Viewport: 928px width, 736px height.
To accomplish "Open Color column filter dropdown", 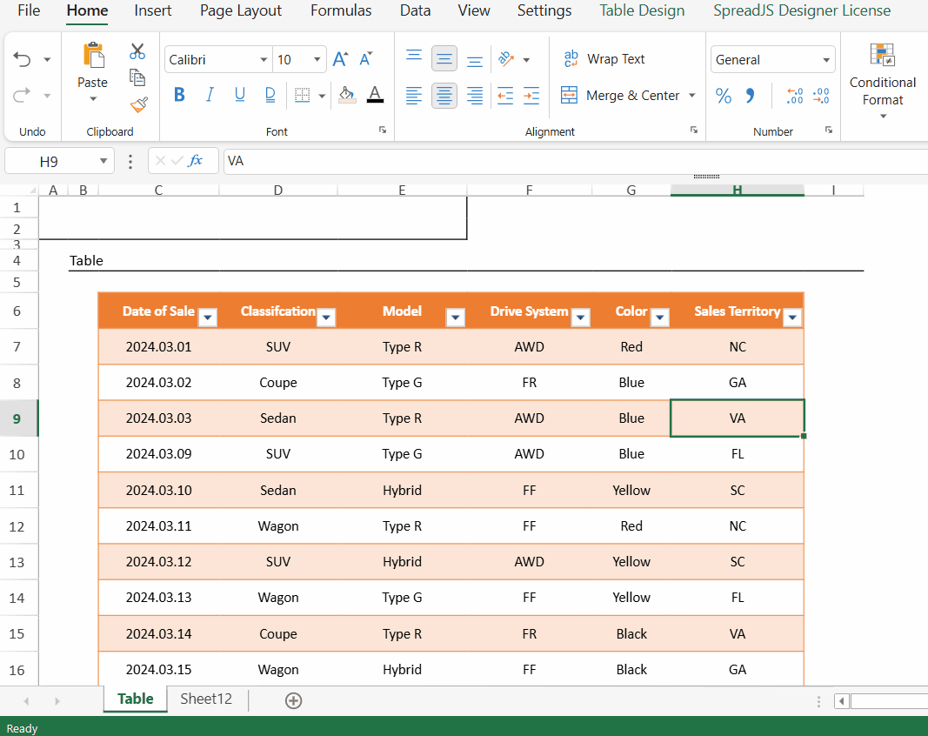I will click(x=659, y=318).
